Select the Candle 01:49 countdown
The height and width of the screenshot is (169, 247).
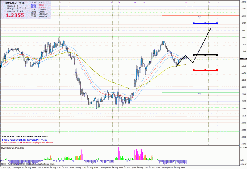(x=15, y=11)
